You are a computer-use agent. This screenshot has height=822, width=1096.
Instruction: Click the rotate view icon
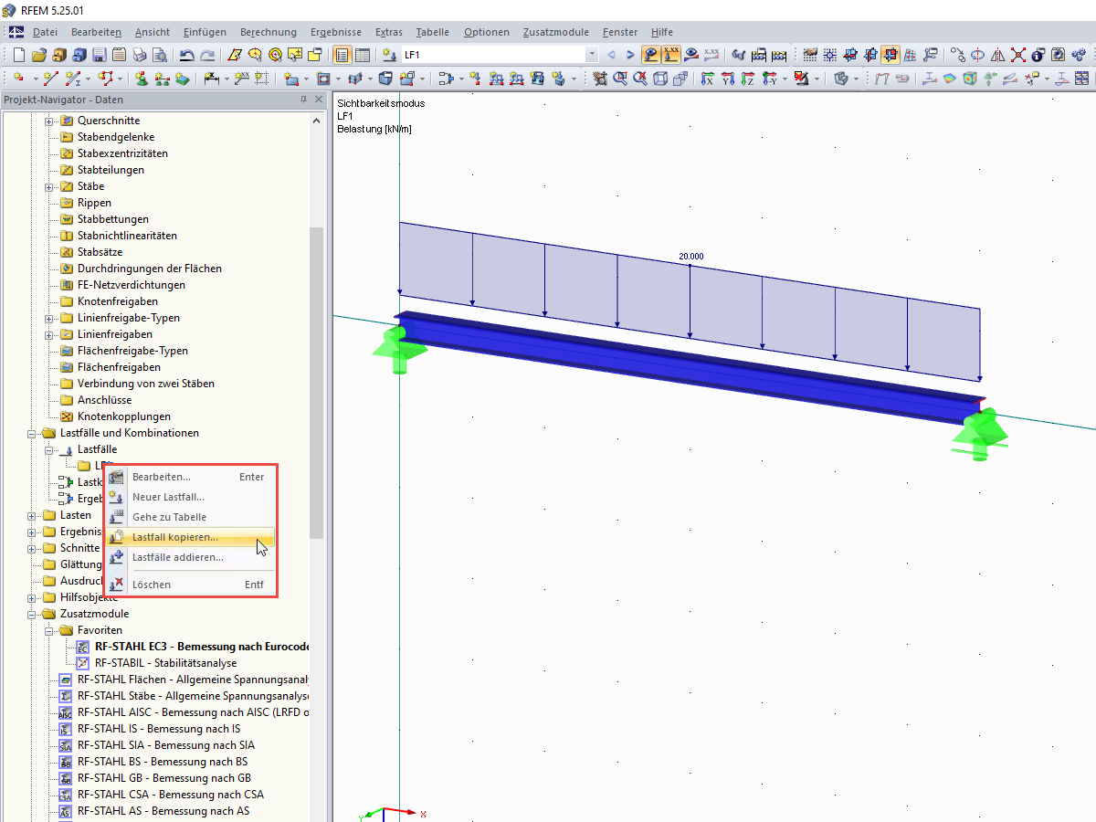[977, 55]
